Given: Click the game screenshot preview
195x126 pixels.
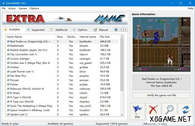Looking at the screenshot, I should [x=161, y=44].
